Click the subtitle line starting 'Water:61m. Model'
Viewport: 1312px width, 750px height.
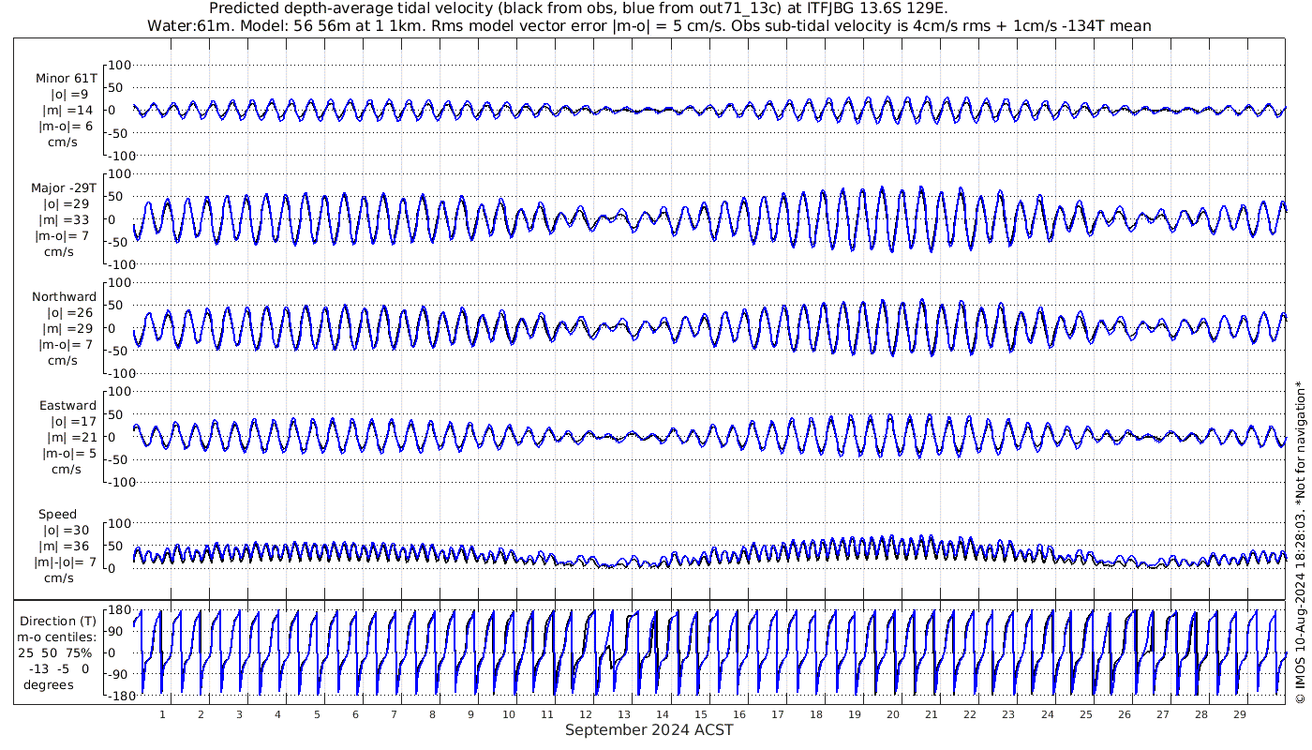pos(649,25)
